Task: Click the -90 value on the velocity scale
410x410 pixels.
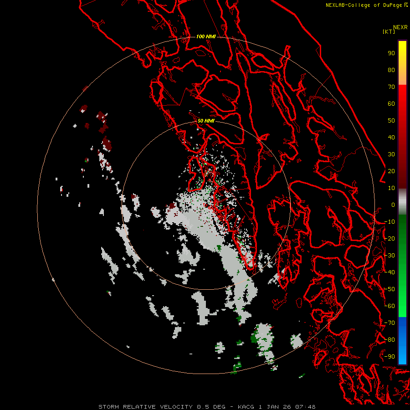Action: click(x=389, y=357)
